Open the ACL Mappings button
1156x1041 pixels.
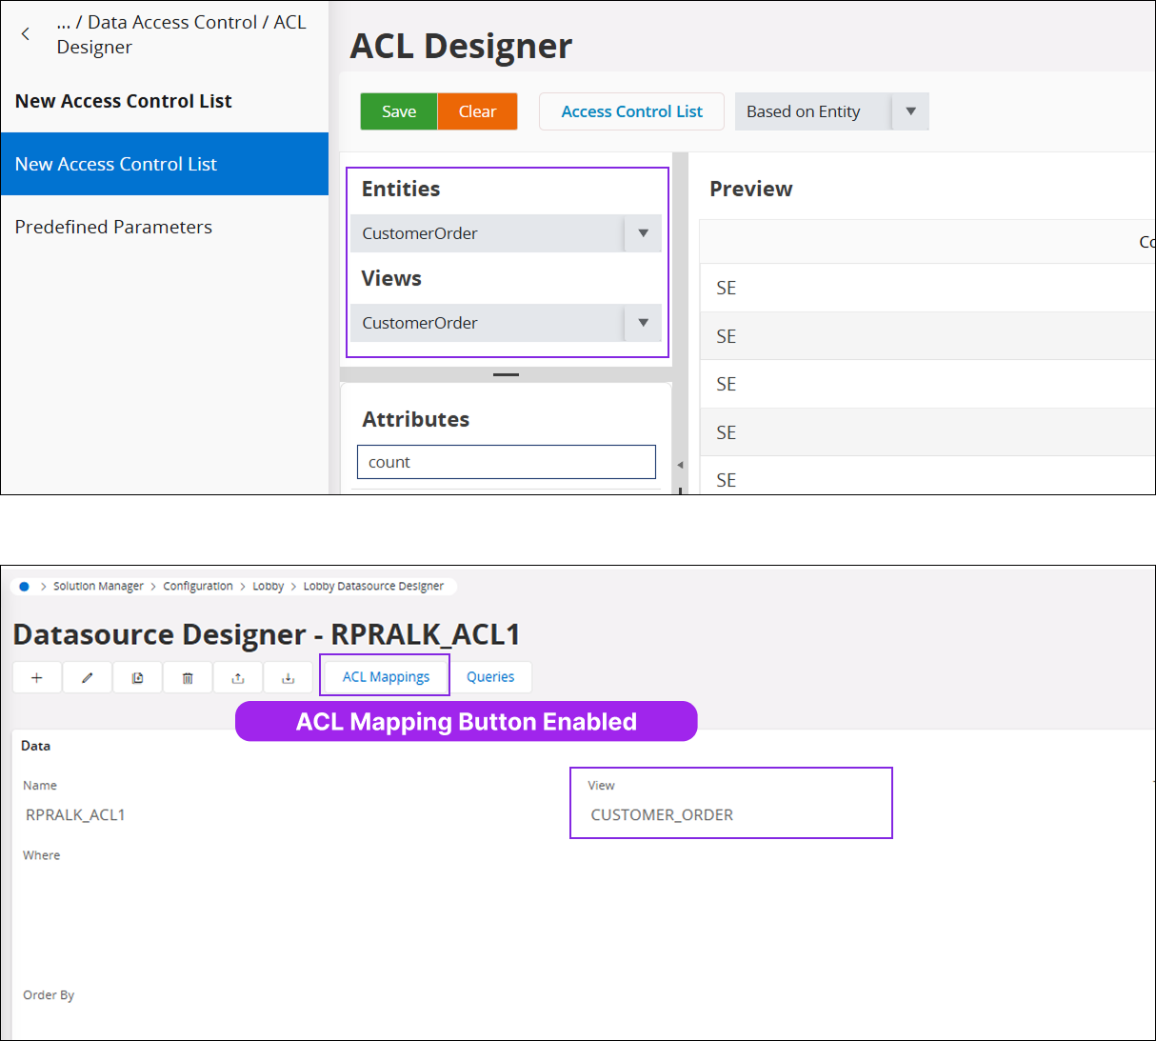pos(386,677)
